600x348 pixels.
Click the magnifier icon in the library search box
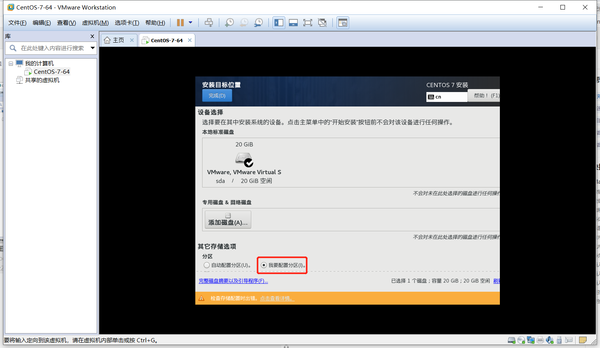tap(13, 48)
